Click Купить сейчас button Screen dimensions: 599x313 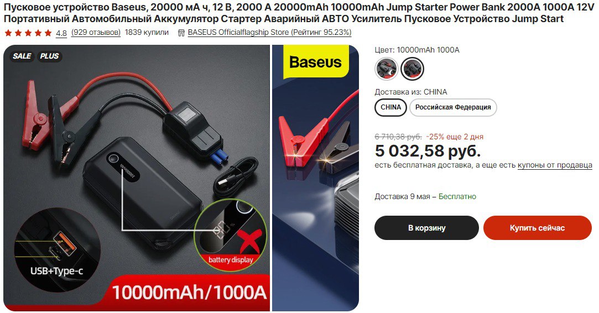(x=537, y=228)
